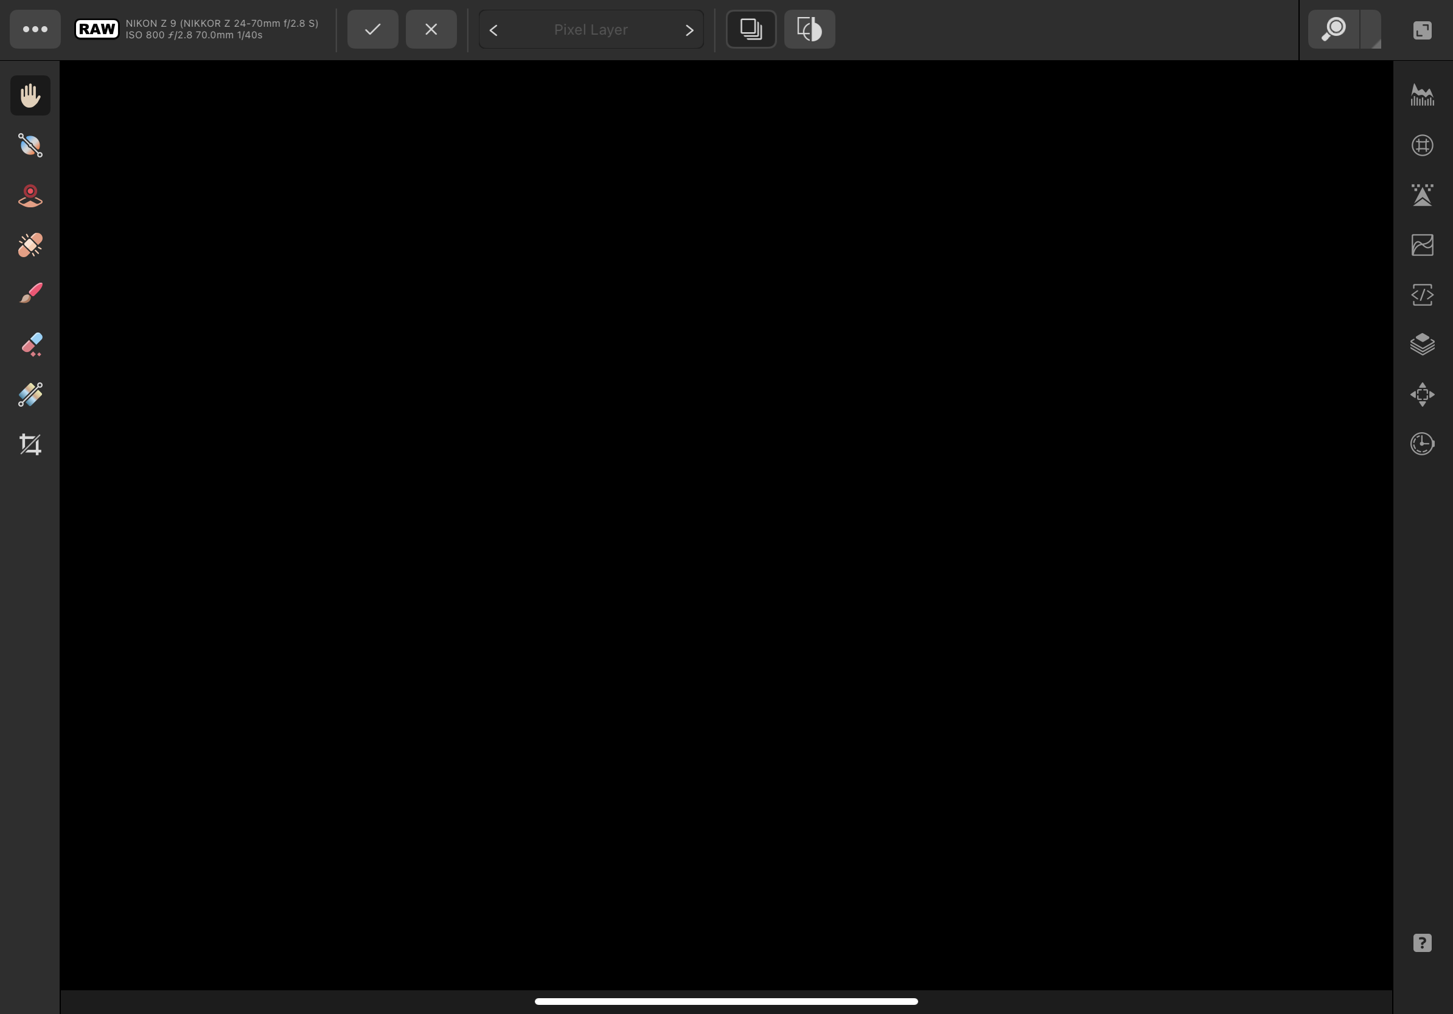The height and width of the screenshot is (1014, 1453).
Task: Open the zoom tool flyout corner
Action: [1371, 29]
